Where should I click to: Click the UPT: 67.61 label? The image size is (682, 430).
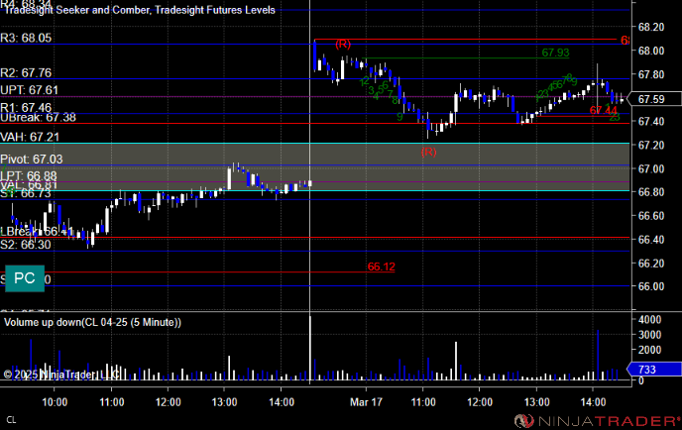pyautogui.click(x=29, y=90)
